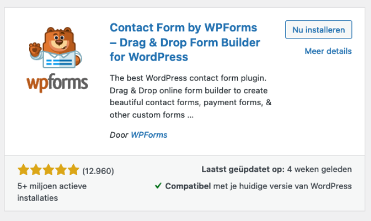This screenshot has height=221, width=371.
Task: Click the first rating star
Action: pyautogui.click(x=24, y=170)
